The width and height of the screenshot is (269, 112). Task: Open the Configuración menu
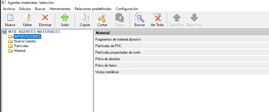point(127,9)
